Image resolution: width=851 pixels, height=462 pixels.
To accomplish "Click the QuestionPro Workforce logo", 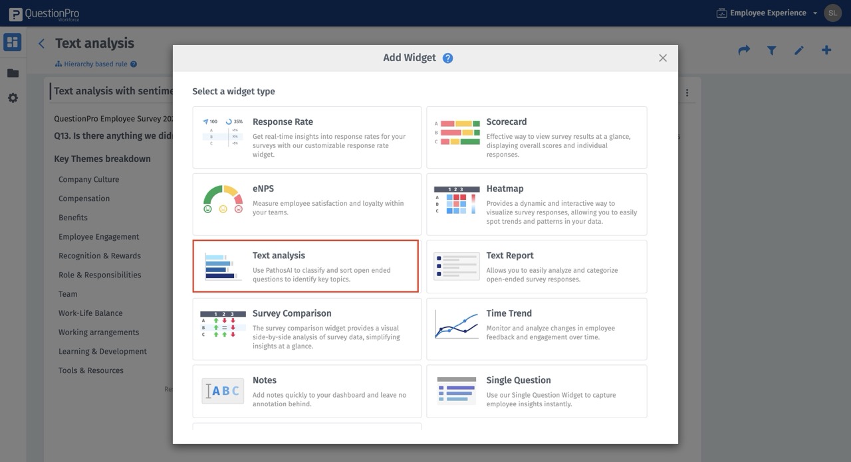I will click(44, 13).
